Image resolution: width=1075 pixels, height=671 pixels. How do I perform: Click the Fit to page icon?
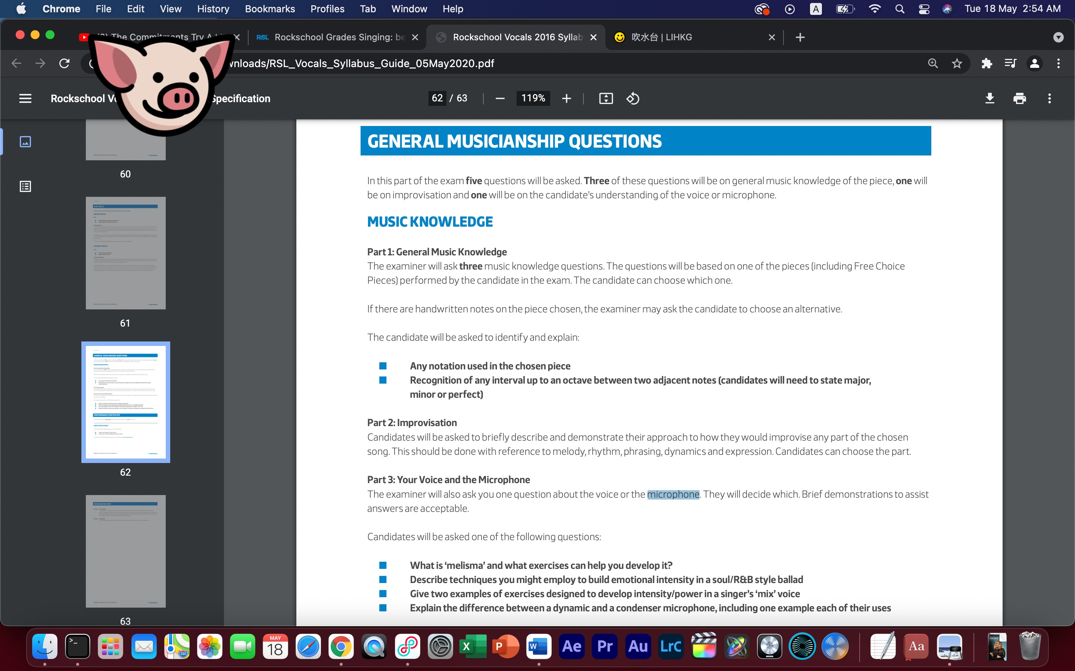(606, 98)
